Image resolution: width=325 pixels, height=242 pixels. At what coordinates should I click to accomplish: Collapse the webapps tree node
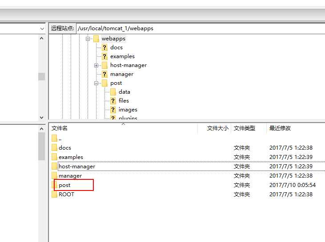[x=88, y=39]
